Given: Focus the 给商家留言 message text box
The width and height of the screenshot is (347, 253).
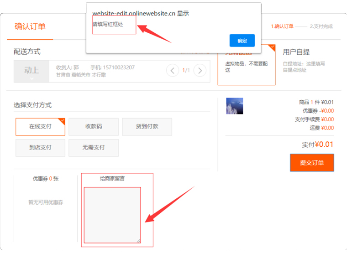Looking at the screenshot, I should point(112,214).
